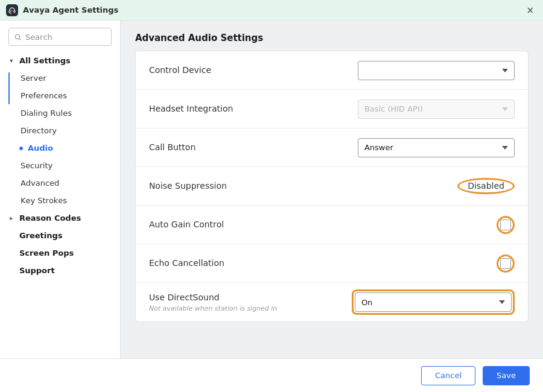
Task: Click the Auto Gain Control label
Action: pos(186,224)
